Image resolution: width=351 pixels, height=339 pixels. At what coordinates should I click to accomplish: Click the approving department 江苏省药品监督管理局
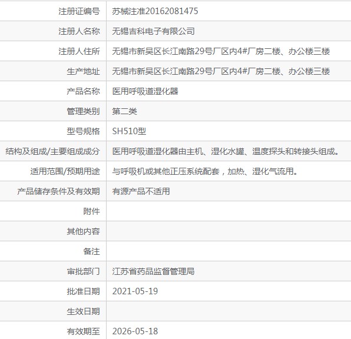(153, 271)
